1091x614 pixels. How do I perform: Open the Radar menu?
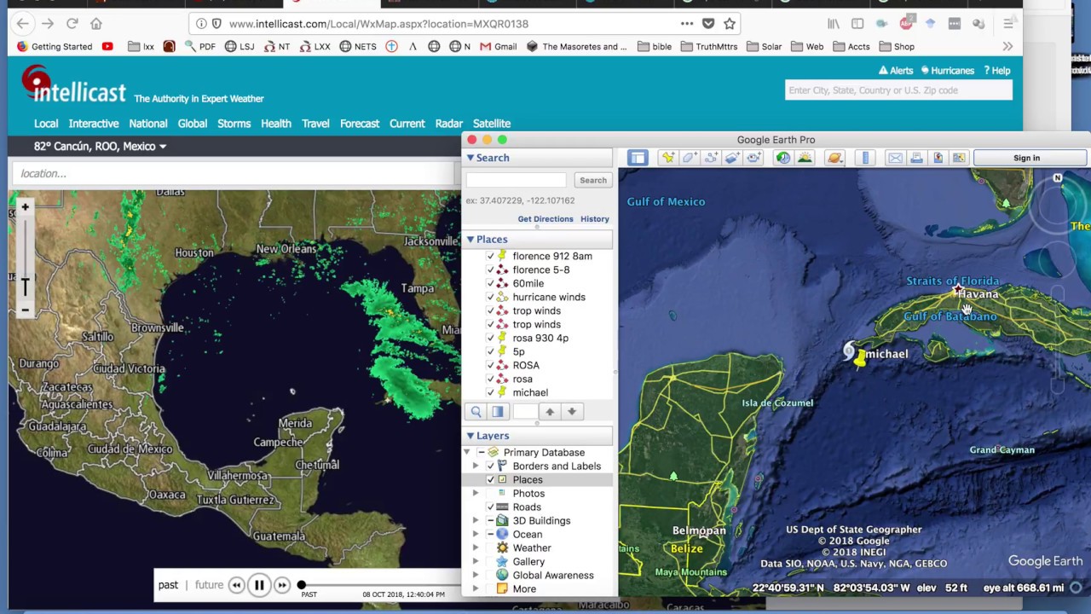click(x=449, y=124)
